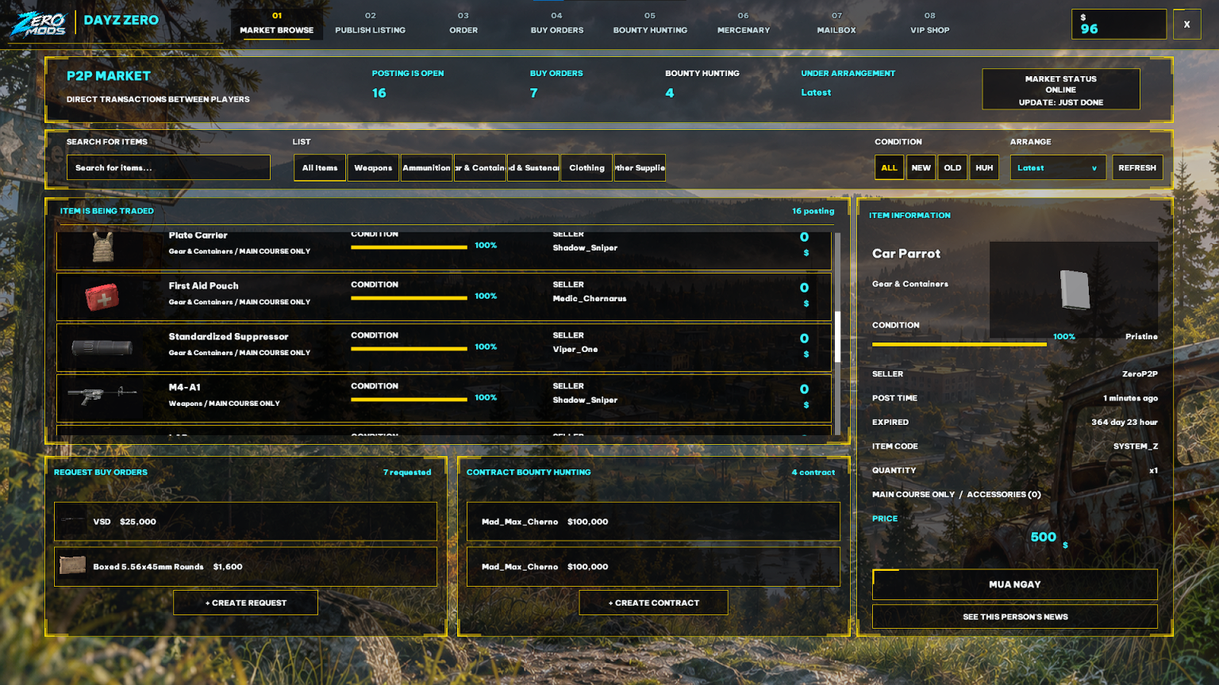Image resolution: width=1219 pixels, height=685 pixels.
Task: Open the Buy Orders tab
Action: tap(556, 23)
